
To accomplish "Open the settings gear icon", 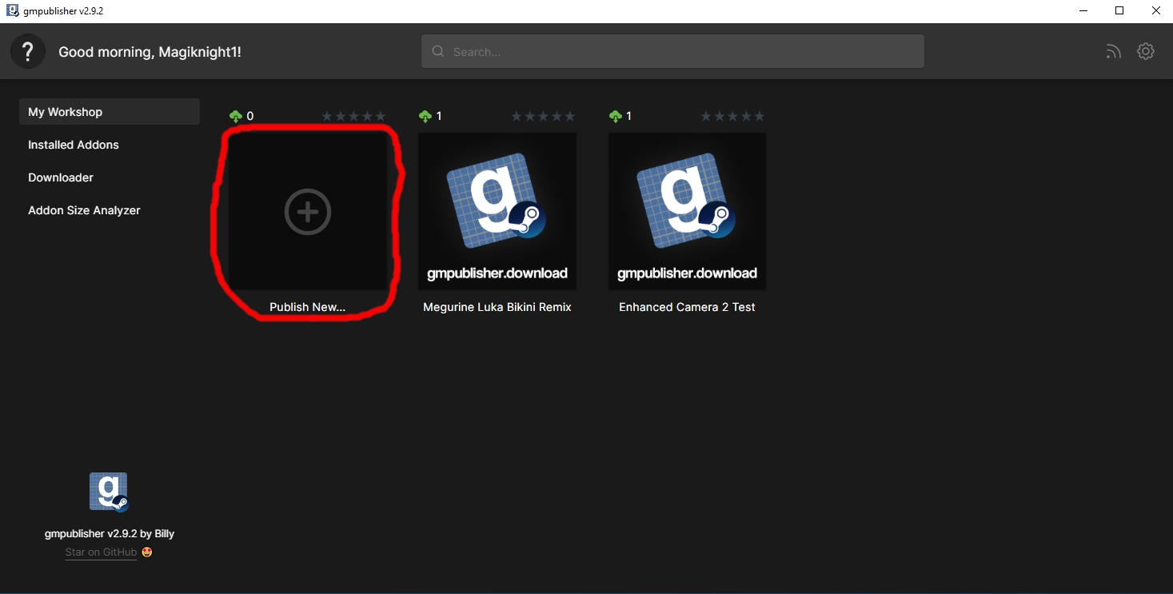I will tap(1146, 51).
